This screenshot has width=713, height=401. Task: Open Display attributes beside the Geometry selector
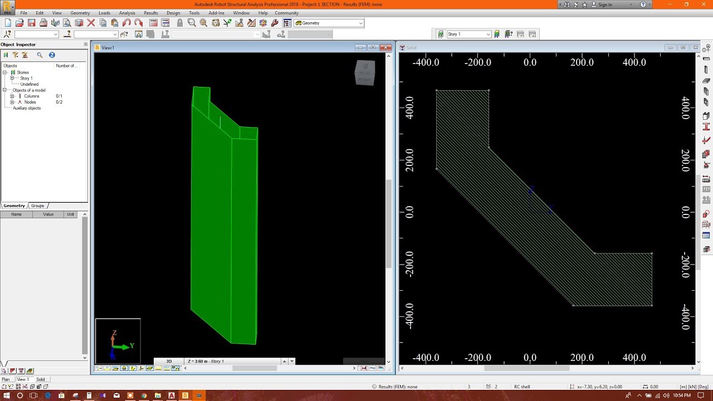pyautogui.click(x=286, y=23)
